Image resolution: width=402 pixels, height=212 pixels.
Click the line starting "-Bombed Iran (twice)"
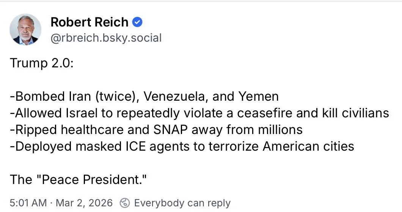click(x=144, y=97)
